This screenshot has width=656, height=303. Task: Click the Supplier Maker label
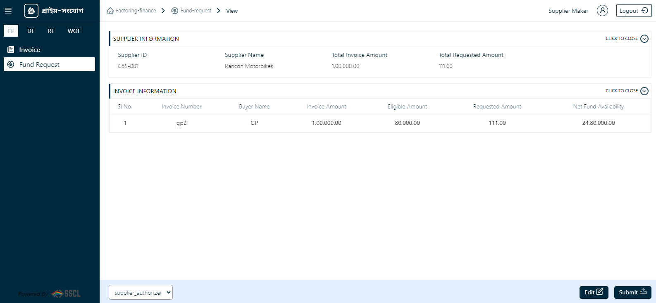pos(568,11)
